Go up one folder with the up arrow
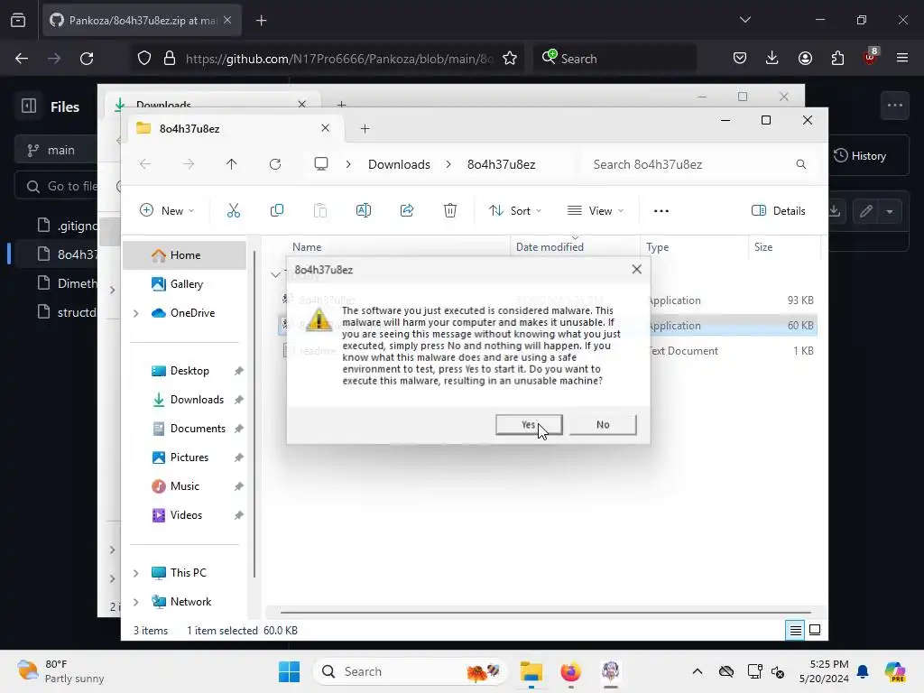This screenshot has width=924, height=693. pos(232,164)
